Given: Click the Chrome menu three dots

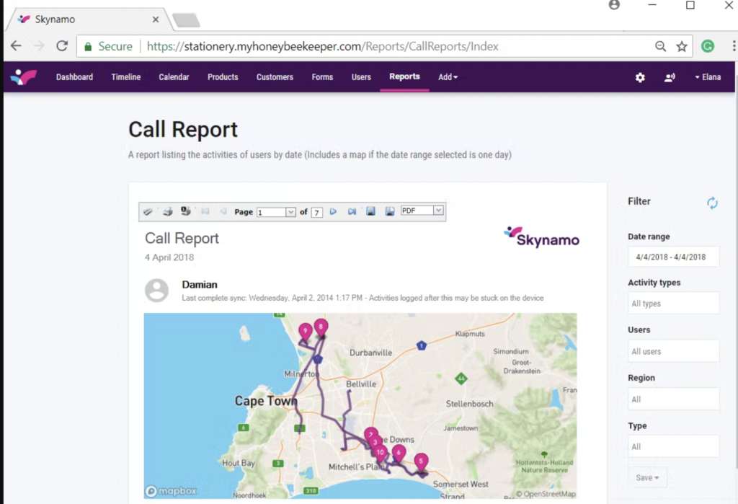Looking at the screenshot, I should click(733, 46).
